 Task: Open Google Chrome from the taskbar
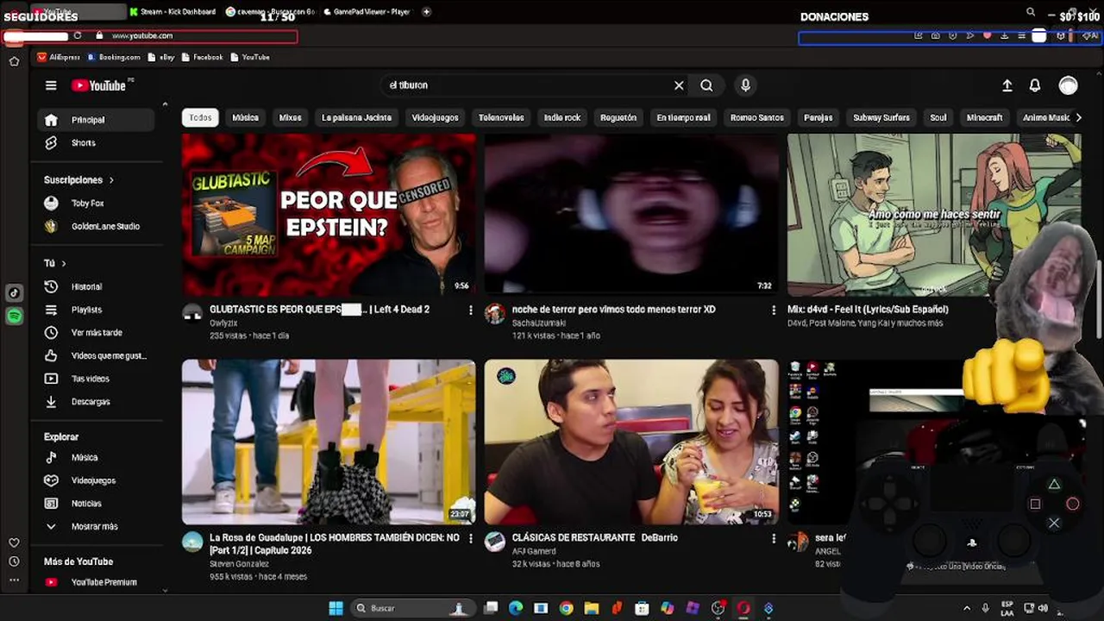[x=566, y=608]
